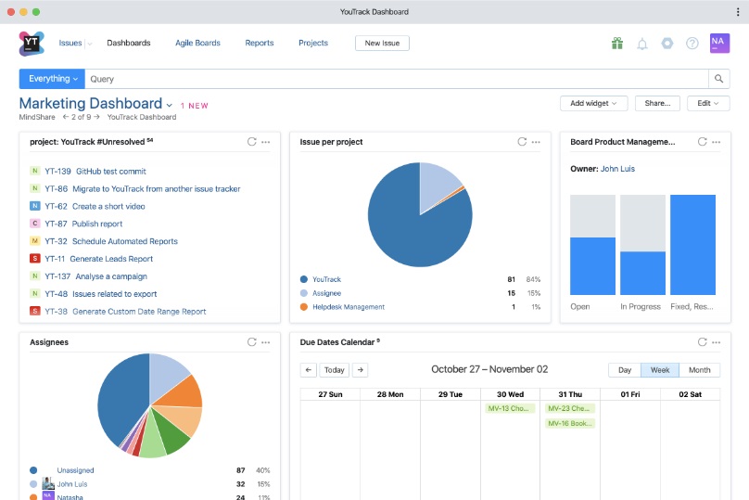
Task: Open the administration hexagon settings icon
Action: point(667,44)
